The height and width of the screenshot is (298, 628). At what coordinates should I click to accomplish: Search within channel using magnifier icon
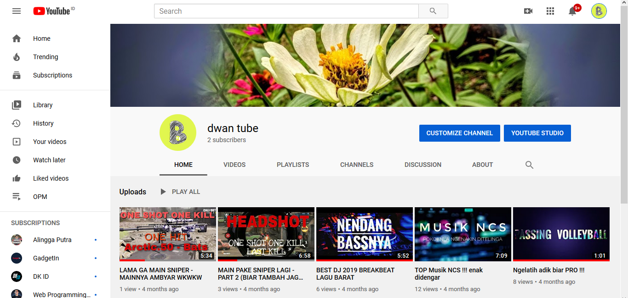pos(529,165)
